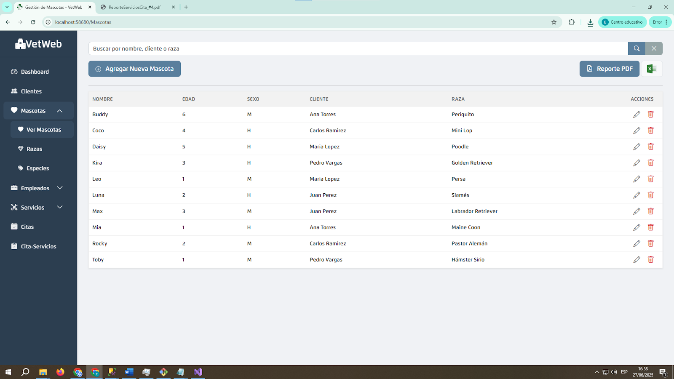Click the magnifier search button
Image resolution: width=674 pixels, height=379 pixels.
coord(637,48)
